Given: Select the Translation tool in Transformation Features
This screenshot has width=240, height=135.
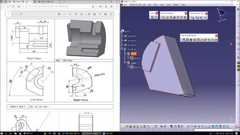Looking at the screenshot, I should click(192, 18).
